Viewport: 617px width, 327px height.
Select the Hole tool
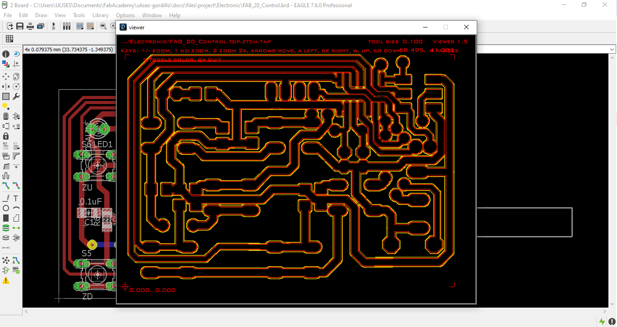(x=6, y=238)
